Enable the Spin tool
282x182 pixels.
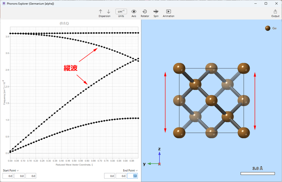click(156, 12)
